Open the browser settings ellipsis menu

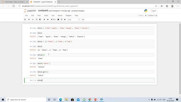click(x=178, y=6)
